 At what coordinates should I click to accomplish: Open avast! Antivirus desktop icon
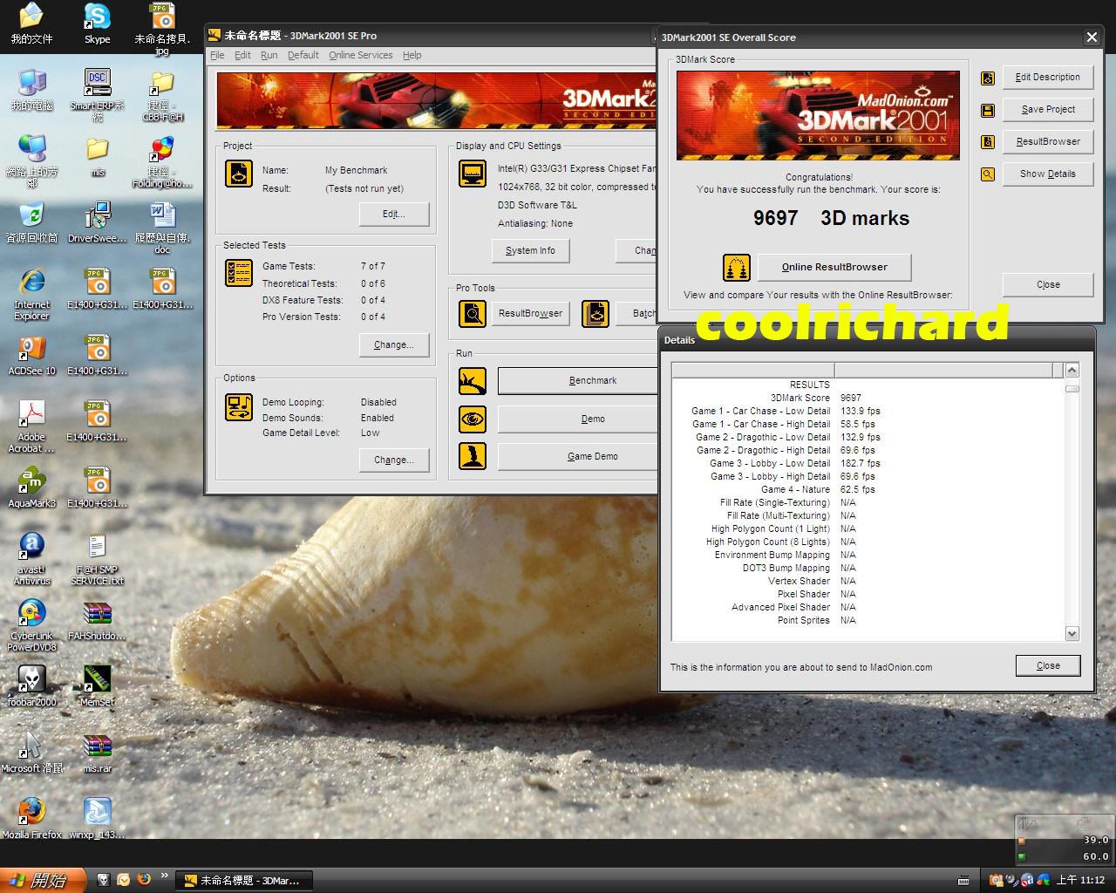31,559
